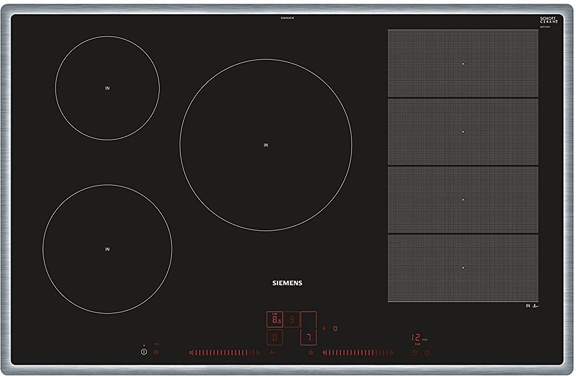Viewport: 576px width, 376px height.
Task: Select the zone display showing 3
Action: click(x=292, y=319)
